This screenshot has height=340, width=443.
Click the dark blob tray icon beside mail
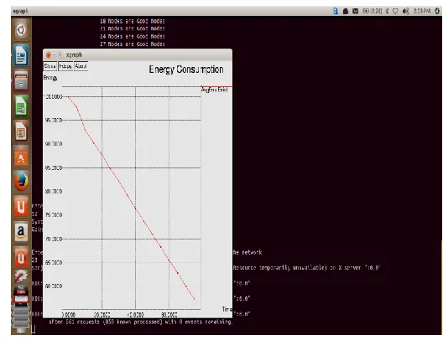pos(345,11)
